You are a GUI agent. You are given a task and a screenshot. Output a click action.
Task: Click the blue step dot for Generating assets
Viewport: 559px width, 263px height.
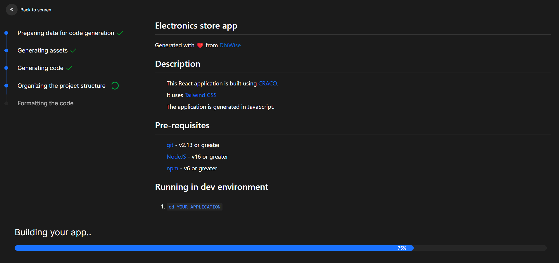click(x=6, y=50)
